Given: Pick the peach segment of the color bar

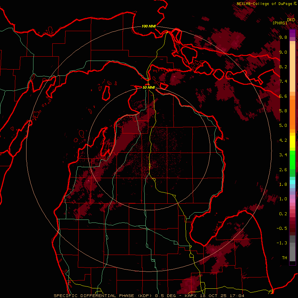Looking at the screenshot, I should (292, 69).
